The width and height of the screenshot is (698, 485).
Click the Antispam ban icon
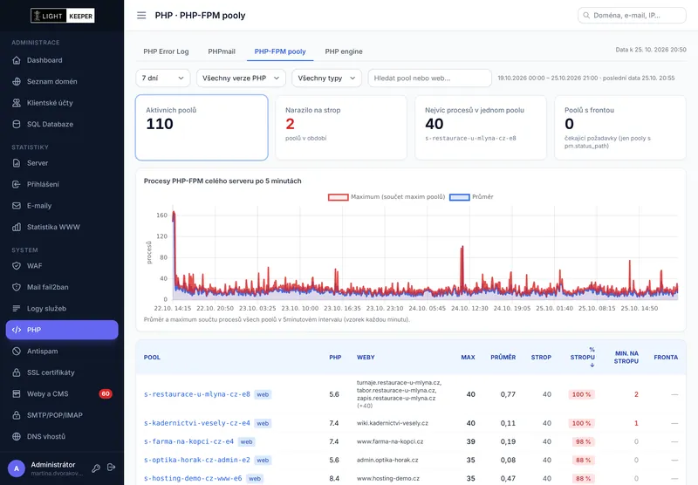tap(17, 351)
